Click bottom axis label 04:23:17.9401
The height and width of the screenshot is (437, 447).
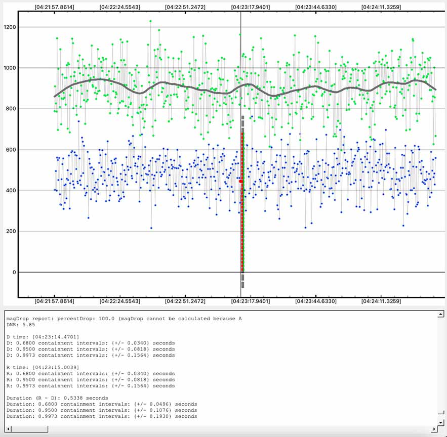pyautogui.click(x=250, y=301)
